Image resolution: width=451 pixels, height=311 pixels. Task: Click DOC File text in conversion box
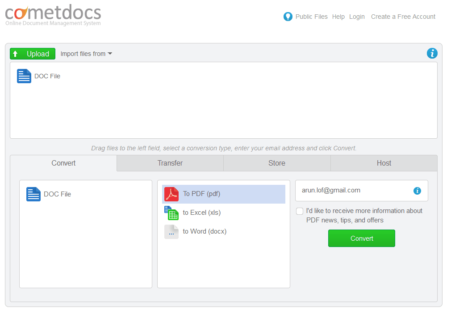[57, 194]
